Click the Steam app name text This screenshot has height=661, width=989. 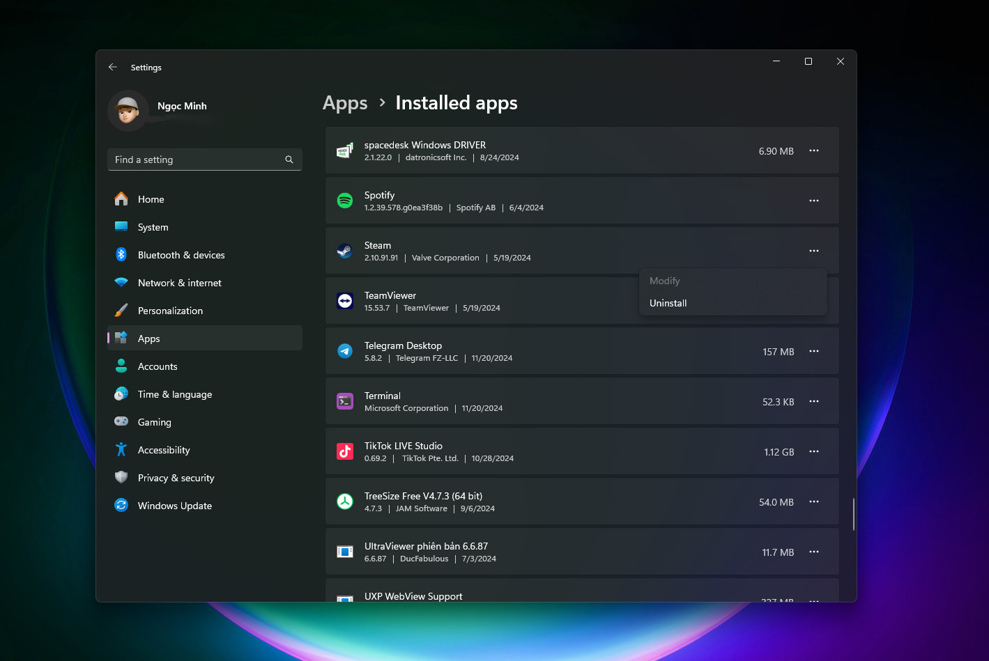point(378,245)
